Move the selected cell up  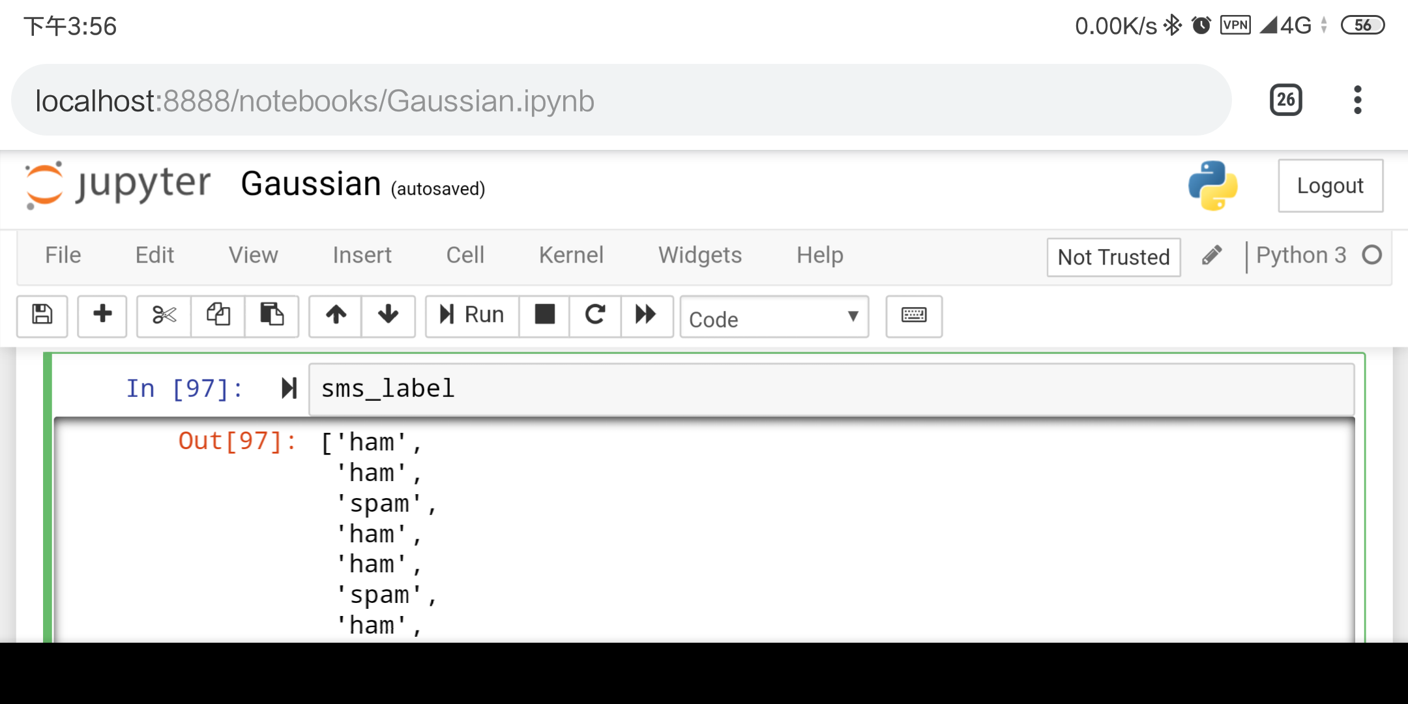(x=336, y=315)
